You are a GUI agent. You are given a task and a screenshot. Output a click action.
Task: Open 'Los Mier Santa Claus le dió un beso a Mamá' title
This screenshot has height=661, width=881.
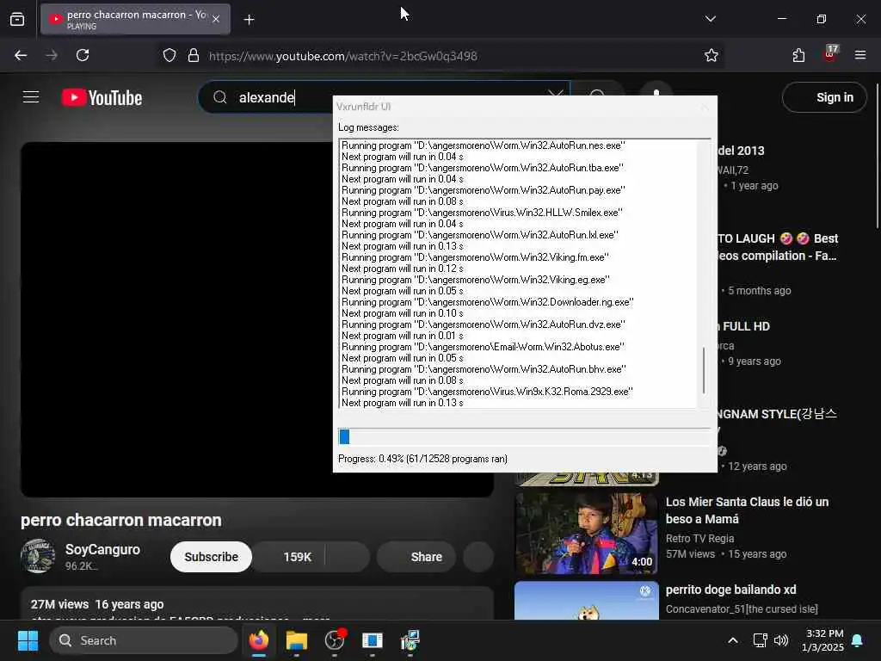coord(747,510)
